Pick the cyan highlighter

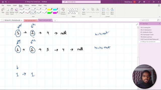[x=55, y=9]
